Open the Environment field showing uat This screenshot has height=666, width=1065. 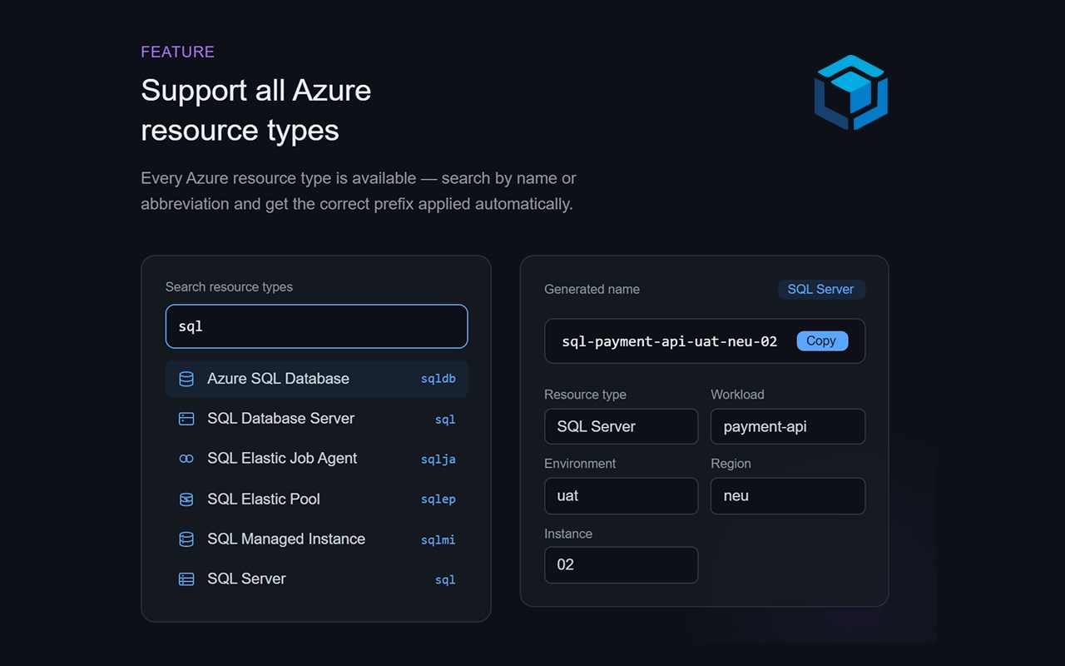tap(621, 496)
